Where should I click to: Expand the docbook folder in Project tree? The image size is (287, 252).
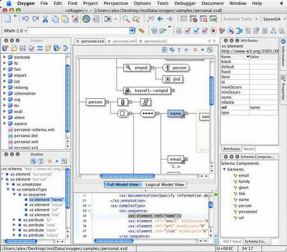[4, 57]
